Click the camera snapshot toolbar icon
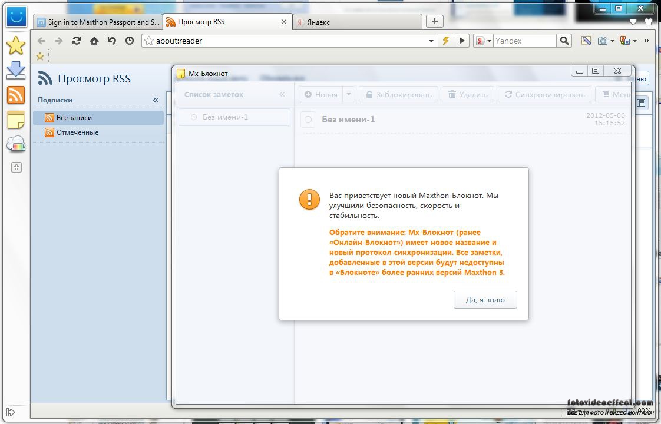The height and width of the screenshot is (424, 661). 603,41
